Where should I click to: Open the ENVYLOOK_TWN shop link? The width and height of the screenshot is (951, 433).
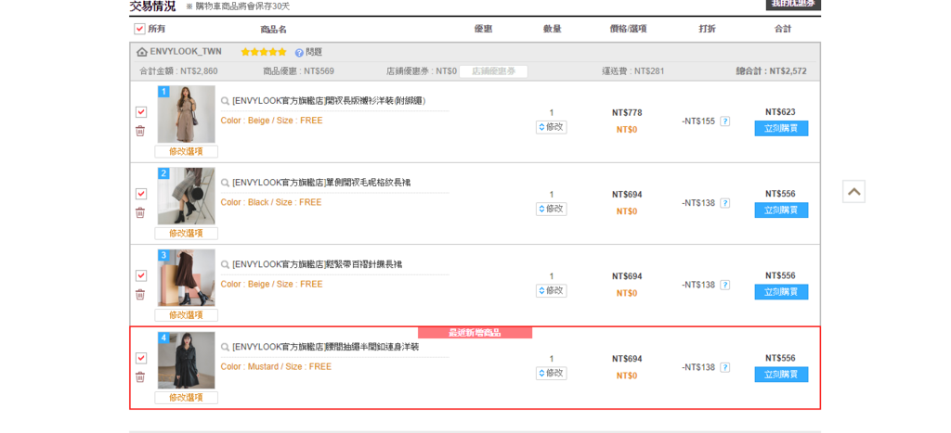186,52
